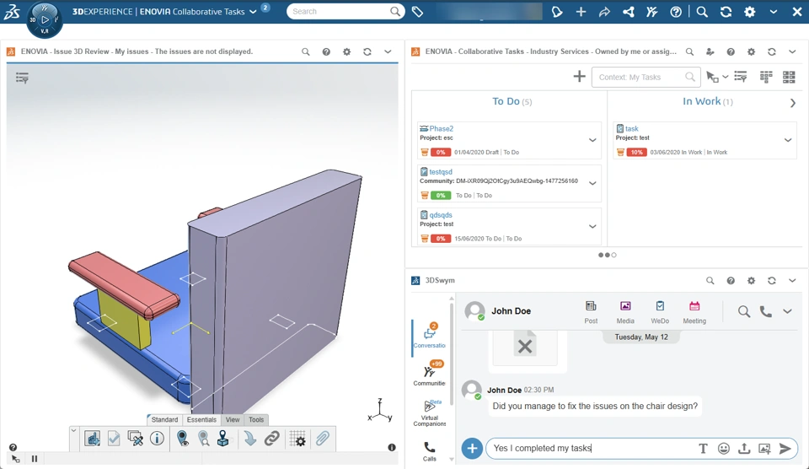Switch to the Essentials toolbar tab

201,419
